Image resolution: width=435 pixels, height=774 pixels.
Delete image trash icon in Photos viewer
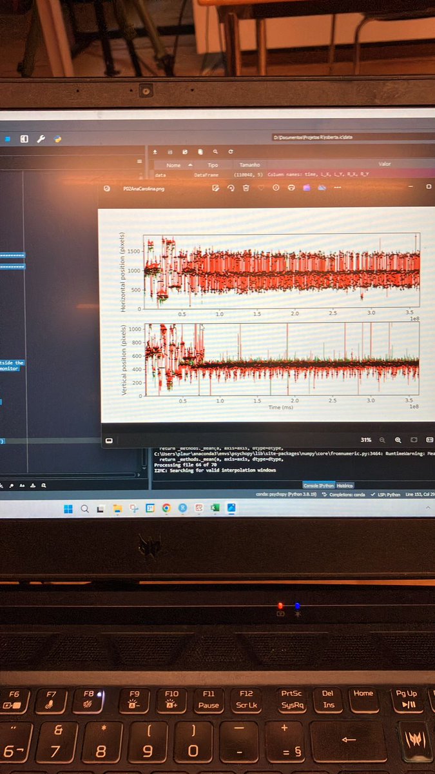(246, 188)
